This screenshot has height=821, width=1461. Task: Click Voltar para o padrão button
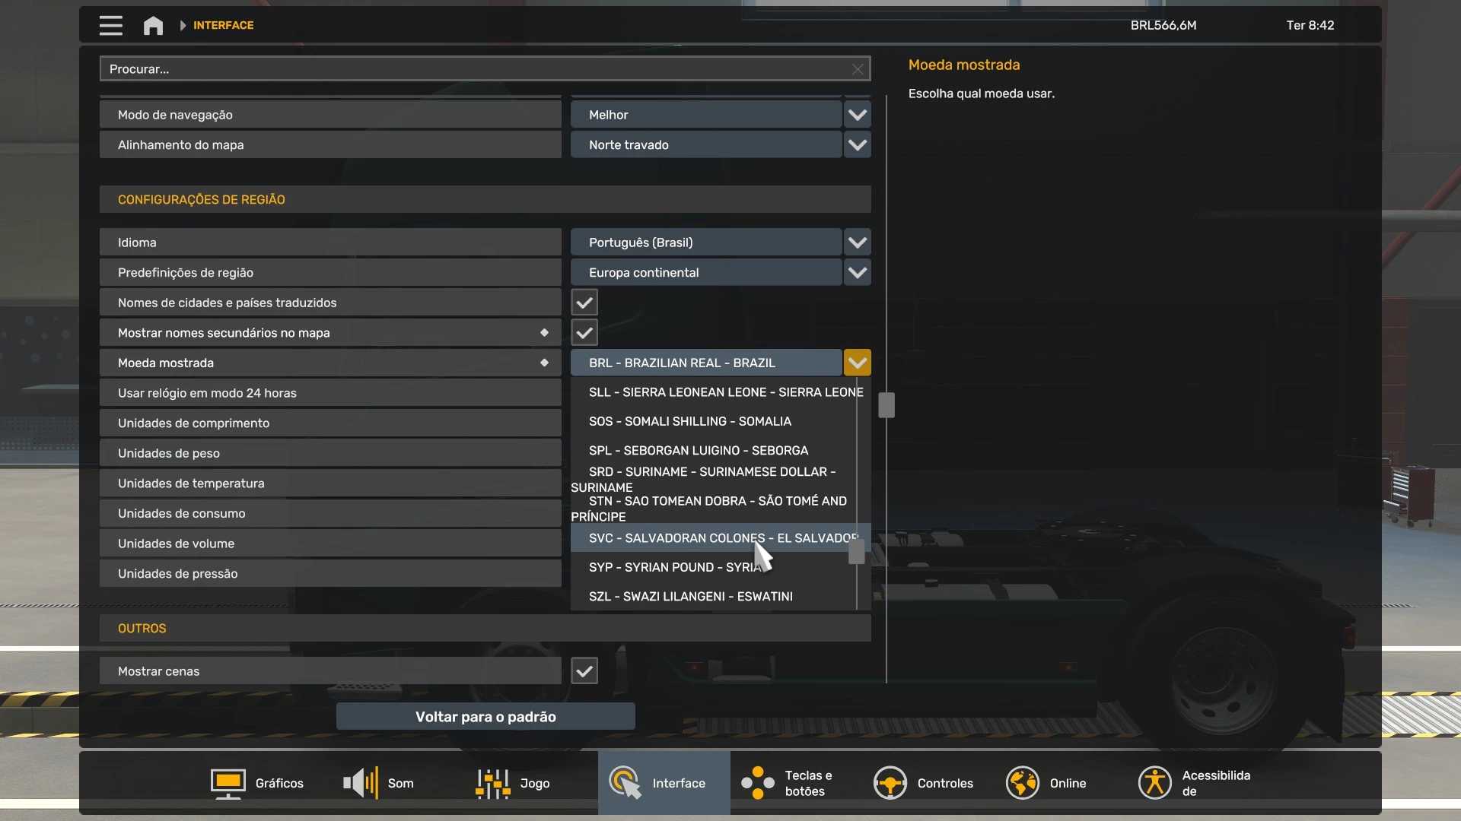coord(485,717)
